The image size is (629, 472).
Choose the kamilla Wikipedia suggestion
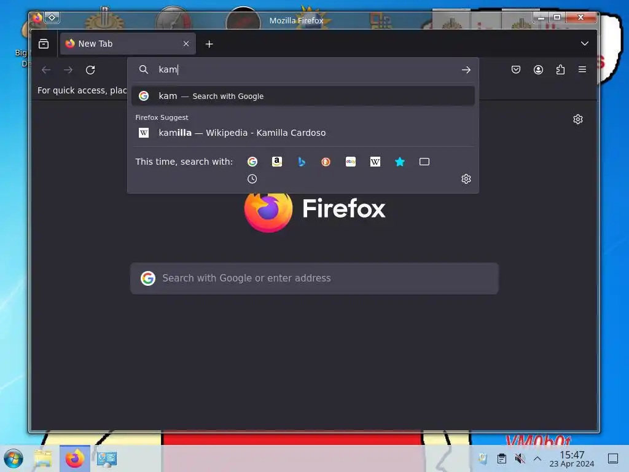coord(303,133)
